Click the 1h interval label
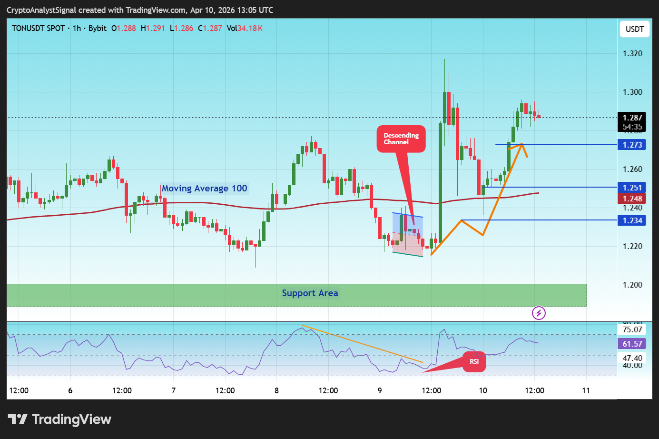Viewport: 659px width, 439px height. [77, 28]
